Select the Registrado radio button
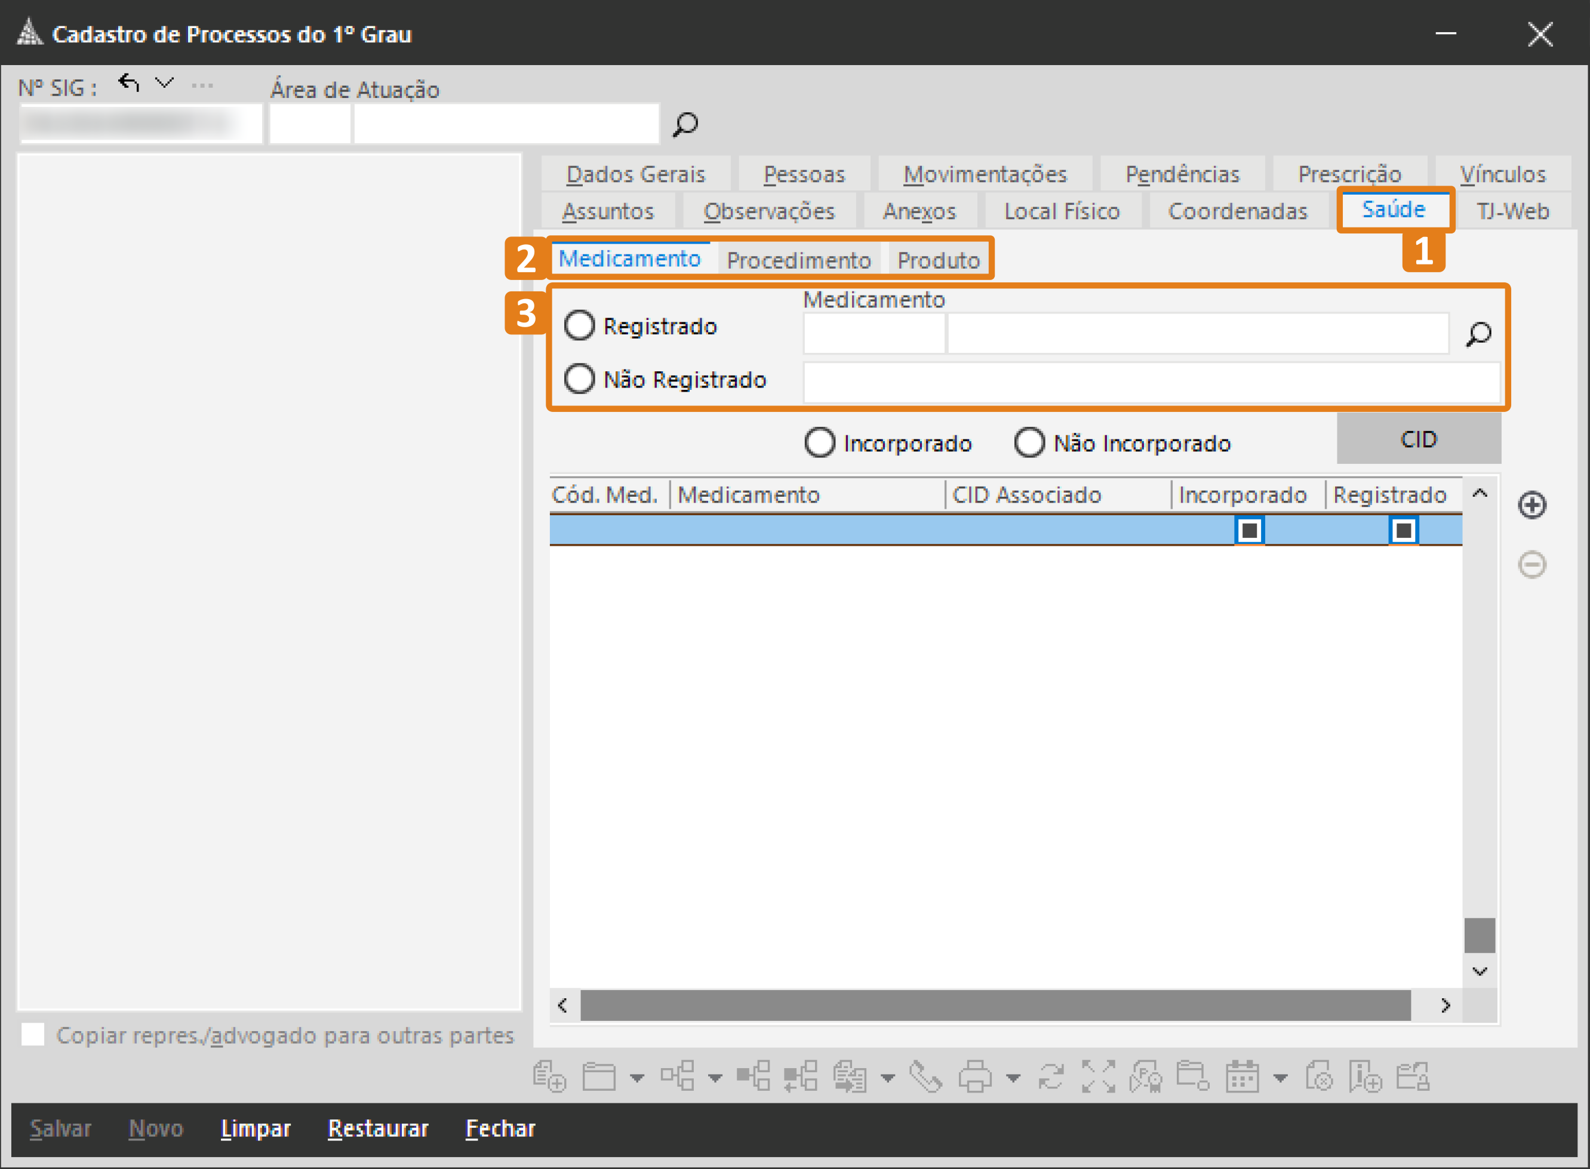1590x1169 pixels. (x=580, y=325)
